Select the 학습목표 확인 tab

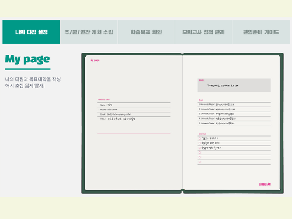tap(146, 32)
